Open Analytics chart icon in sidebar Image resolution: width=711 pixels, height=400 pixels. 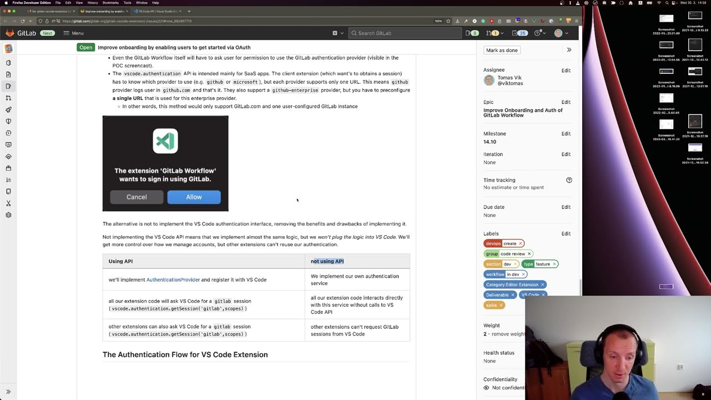8,179
